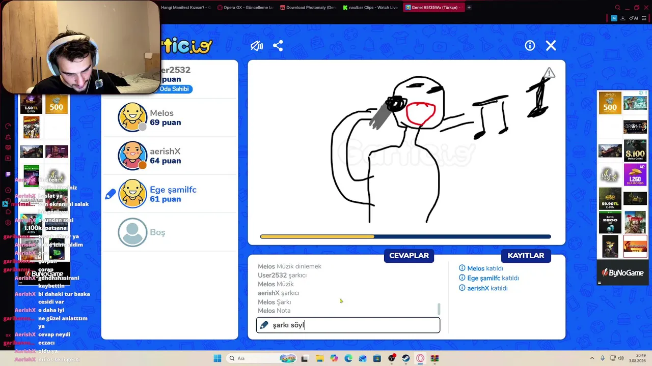Report the drawing using the warning triangle
The image size is (652, 366).
point(549,73)
